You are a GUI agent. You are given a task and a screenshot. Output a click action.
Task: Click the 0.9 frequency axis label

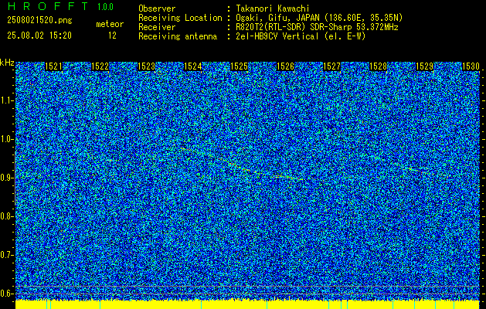[6, 178]
